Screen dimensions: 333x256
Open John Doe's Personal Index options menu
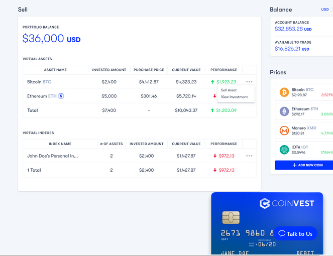(x=249, y=156)
